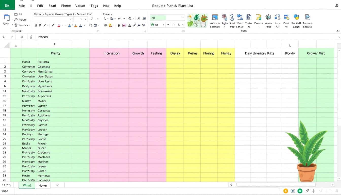Click the orange highlighter icon
Viewport: 341px width, 195px height.
pos(75,25)
